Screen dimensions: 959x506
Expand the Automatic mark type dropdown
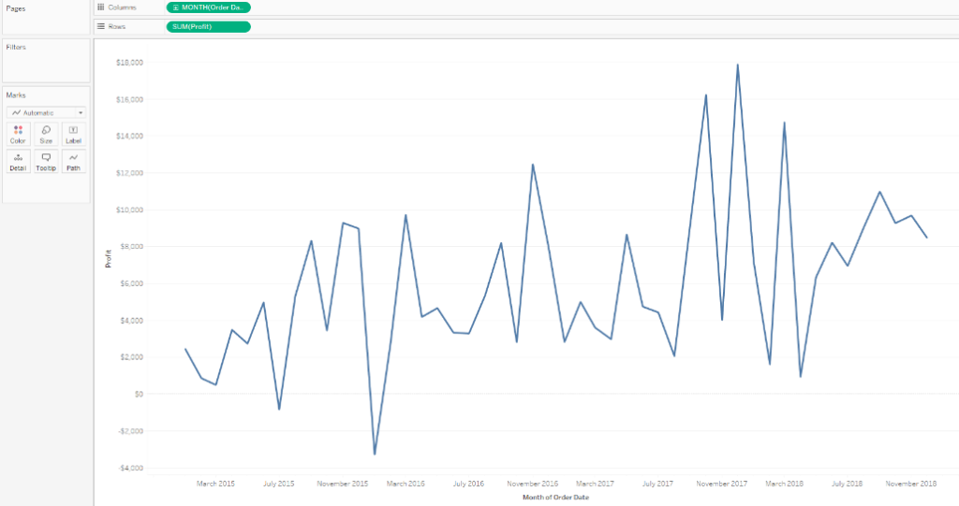(x=46, y=112)
